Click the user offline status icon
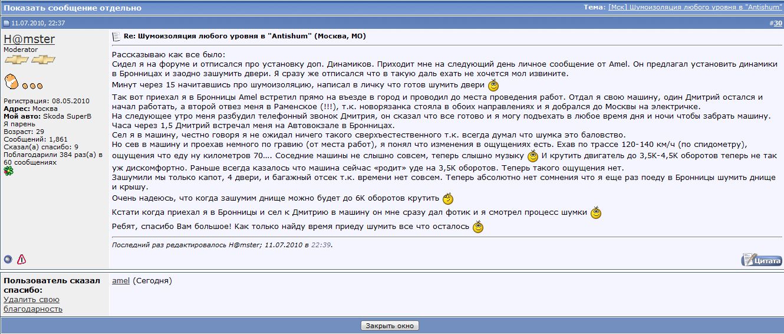The height and width of the screenshot is (334, 784). 8,259
